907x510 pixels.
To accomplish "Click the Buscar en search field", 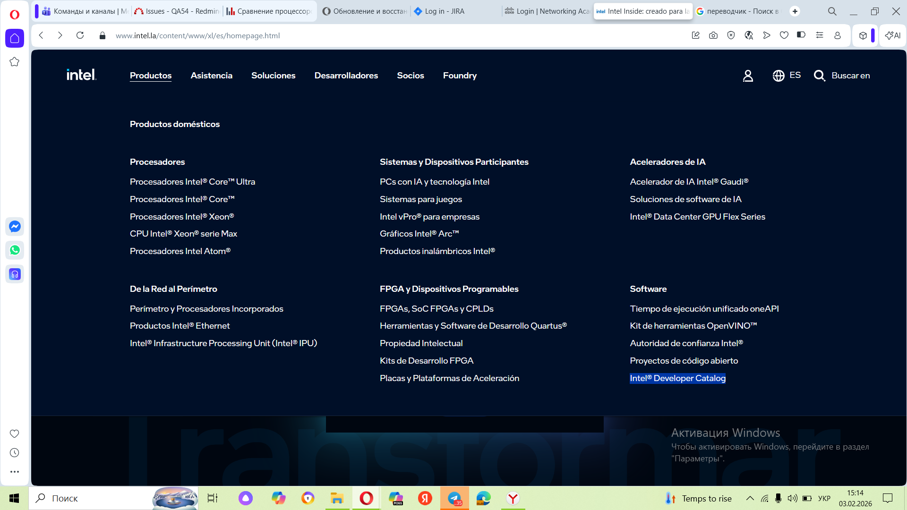I will pyautogui.click(x=850, y=76).
